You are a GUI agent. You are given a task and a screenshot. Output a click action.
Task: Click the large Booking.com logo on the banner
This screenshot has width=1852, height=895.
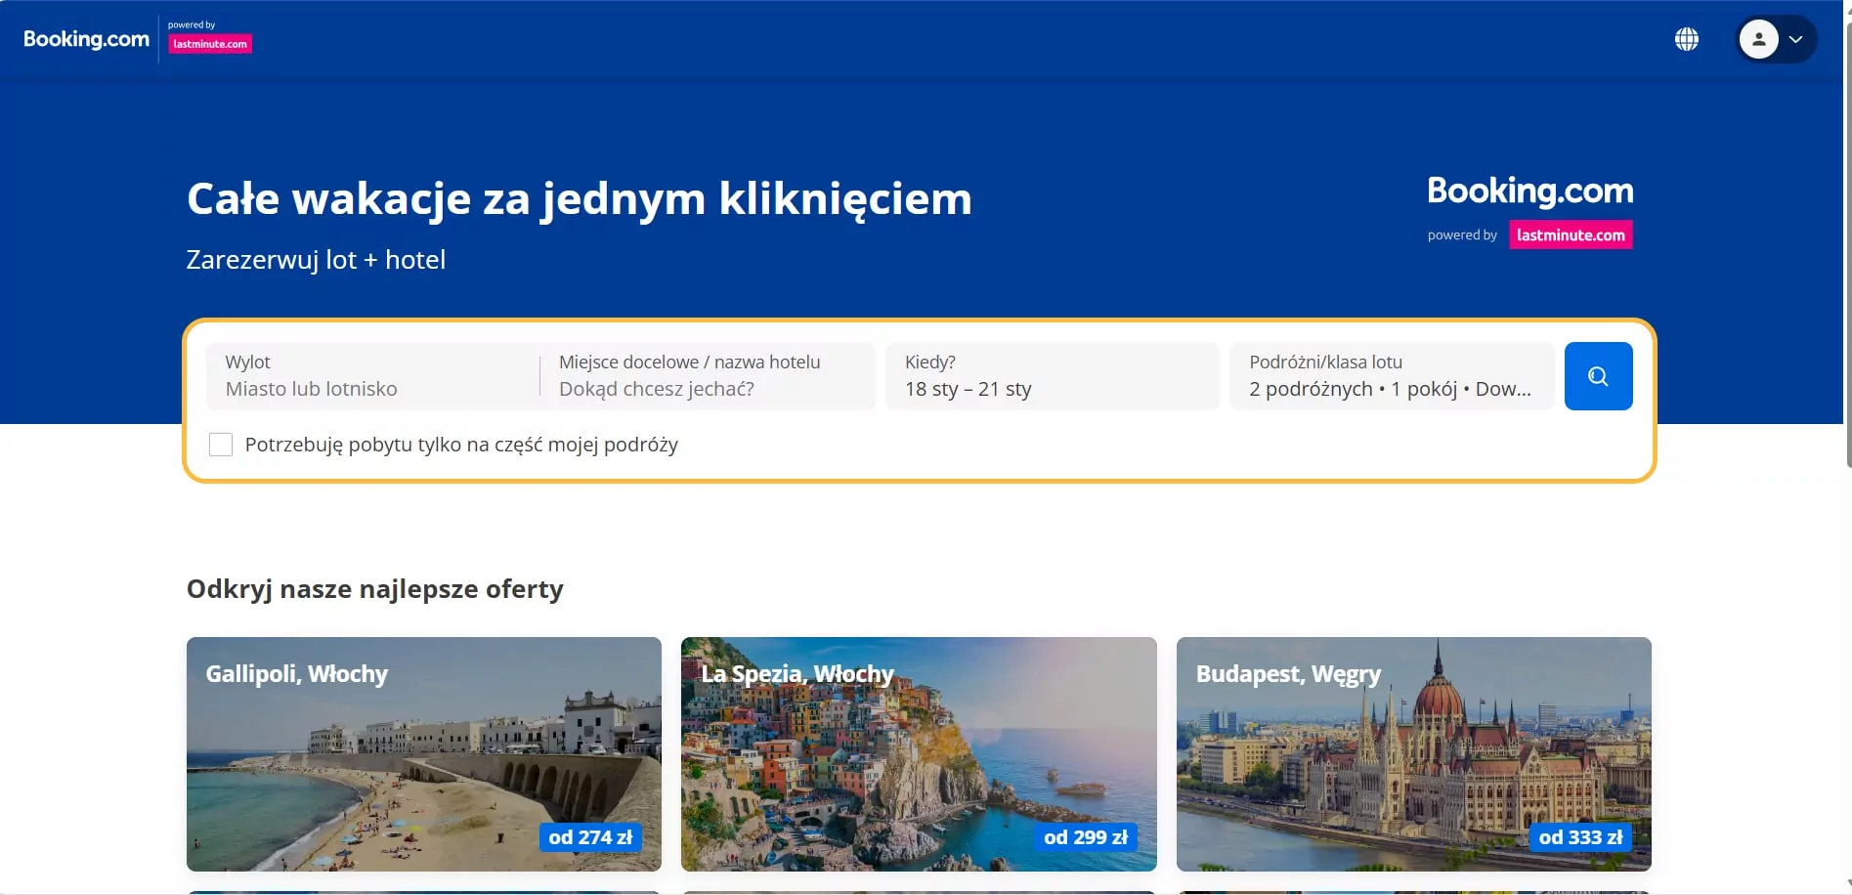[x=1529, y=191]
